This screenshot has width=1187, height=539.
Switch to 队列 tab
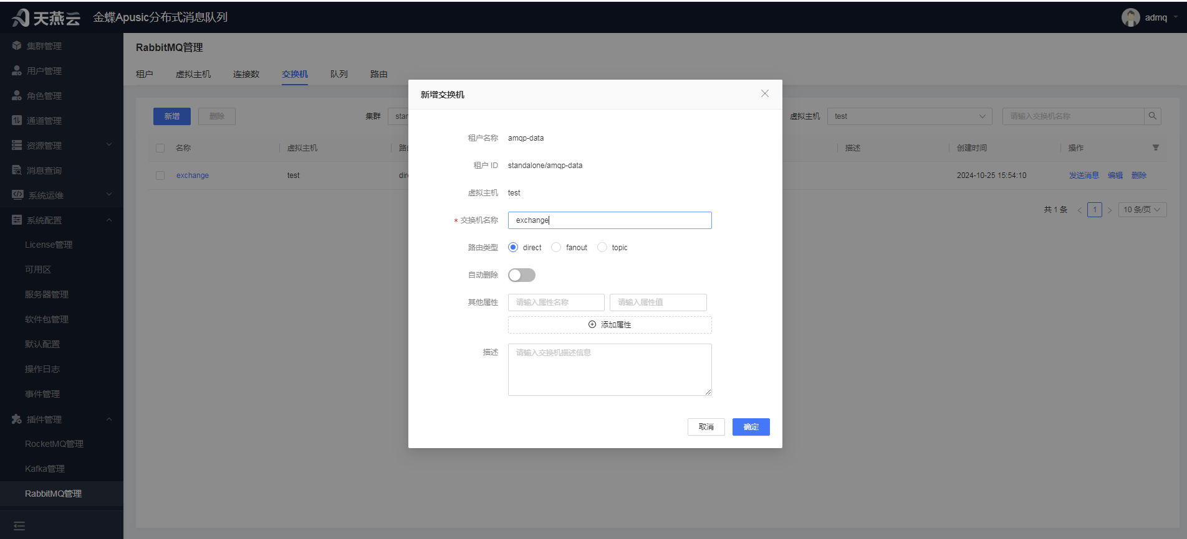[339, 74]
